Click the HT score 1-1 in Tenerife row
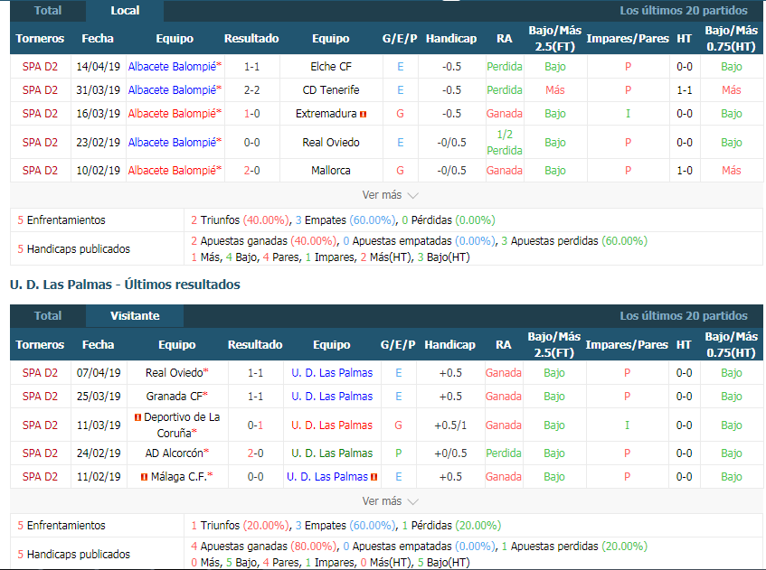 tap(685, 89)
